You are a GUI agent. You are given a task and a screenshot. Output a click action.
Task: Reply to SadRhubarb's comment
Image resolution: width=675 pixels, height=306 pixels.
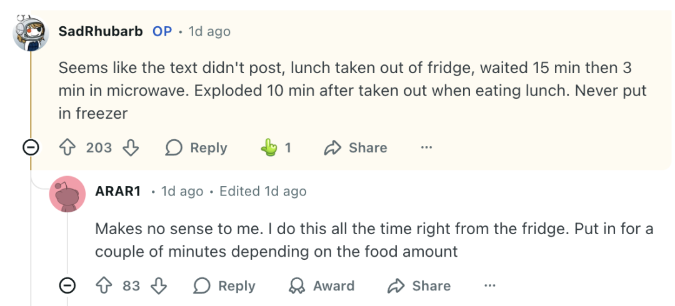(196, 148)
